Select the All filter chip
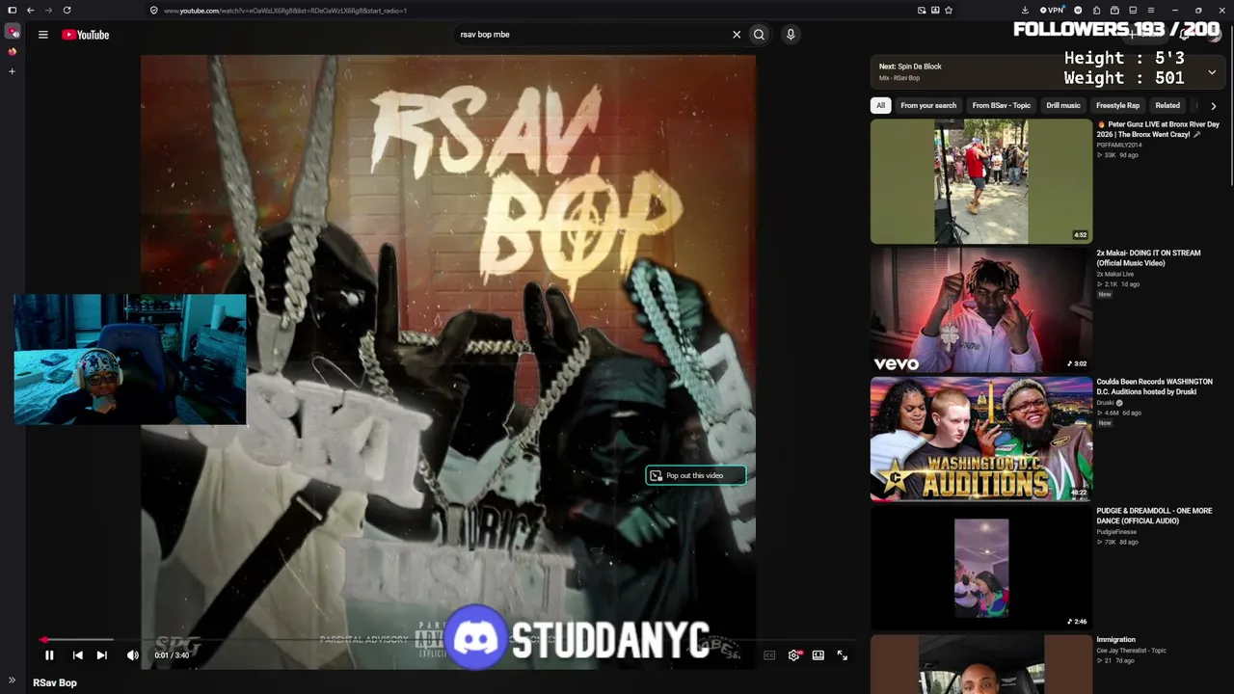 [x=880, y=106]
